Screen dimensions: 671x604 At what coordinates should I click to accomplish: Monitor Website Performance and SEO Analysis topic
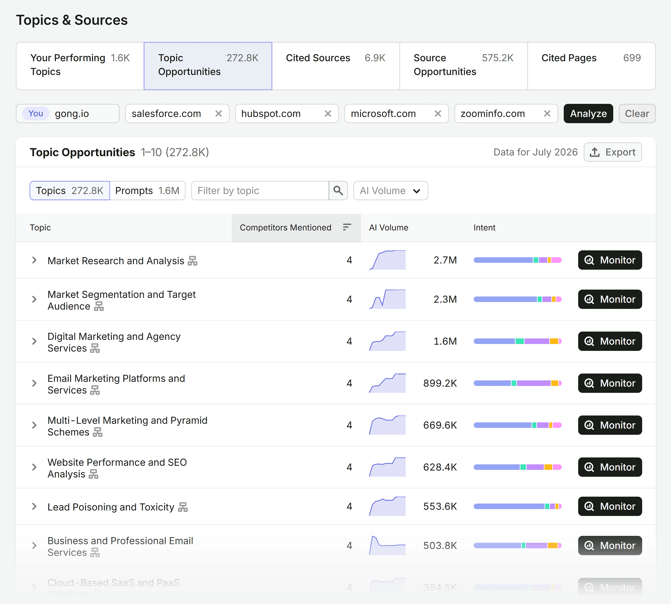pyautogui.click(x=610, y=467)
